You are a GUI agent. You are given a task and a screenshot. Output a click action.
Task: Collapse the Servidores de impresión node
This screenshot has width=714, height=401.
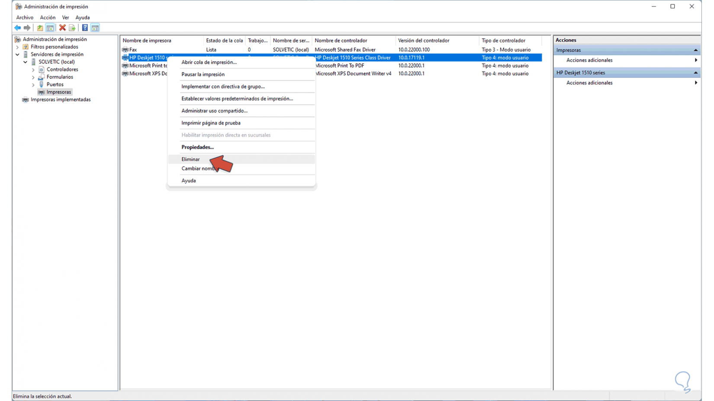pos(17,55)
